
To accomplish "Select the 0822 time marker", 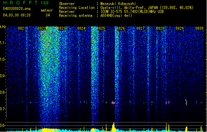I will click(x=42, y=28).
